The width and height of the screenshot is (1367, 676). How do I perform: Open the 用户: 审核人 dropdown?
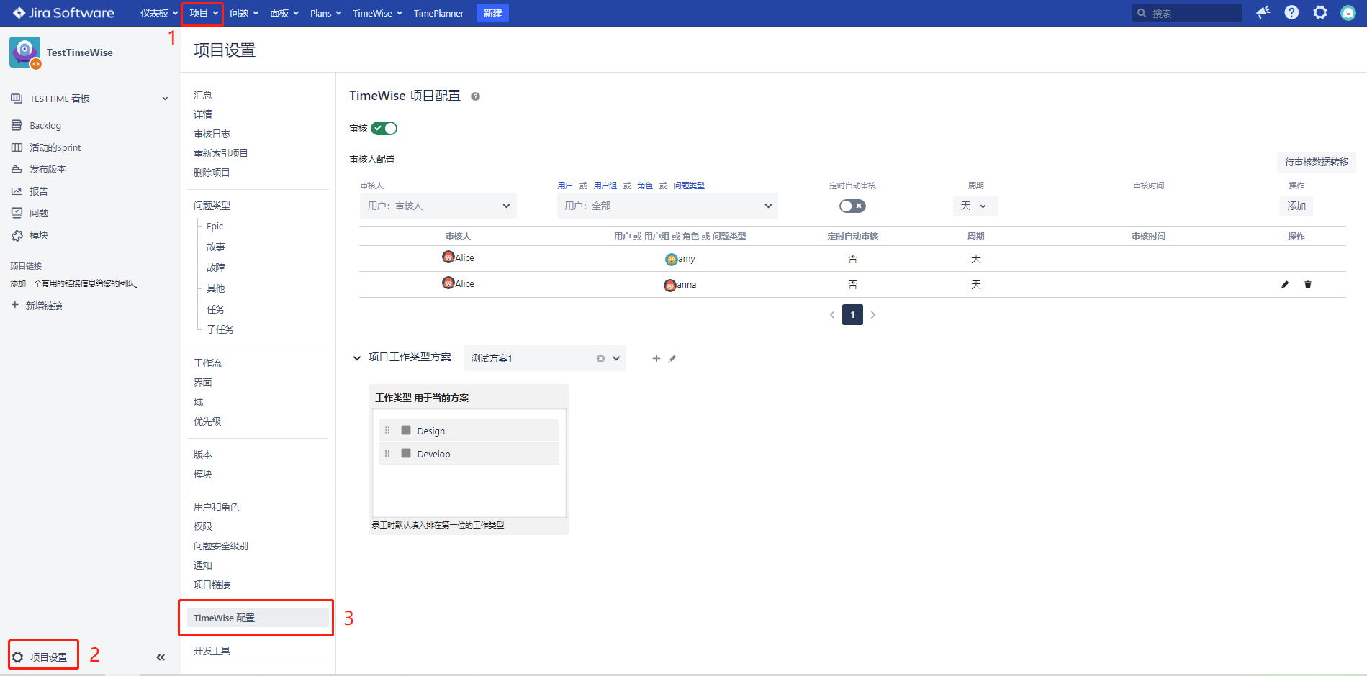438,206
